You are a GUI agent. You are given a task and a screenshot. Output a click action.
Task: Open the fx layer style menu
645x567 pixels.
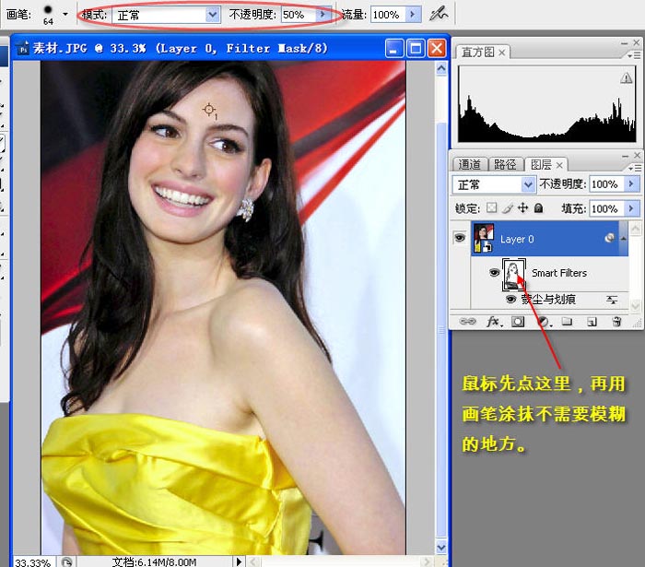494,322
